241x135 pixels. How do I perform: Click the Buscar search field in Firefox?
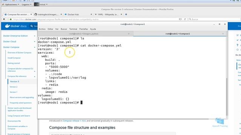tap(214, 19)
